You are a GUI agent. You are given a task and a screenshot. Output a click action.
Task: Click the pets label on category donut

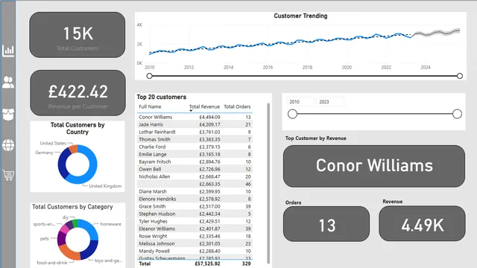click(45, 238)
